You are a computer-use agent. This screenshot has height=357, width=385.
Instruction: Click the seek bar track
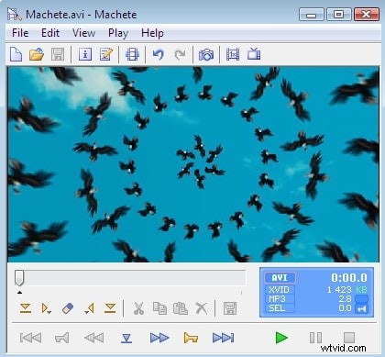pos(130,277)
